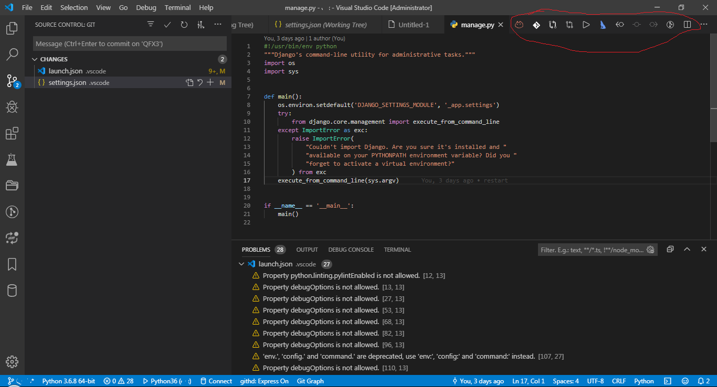
Task: Open the Bookmarks view in activity bar
Action: tap(12, 264)
